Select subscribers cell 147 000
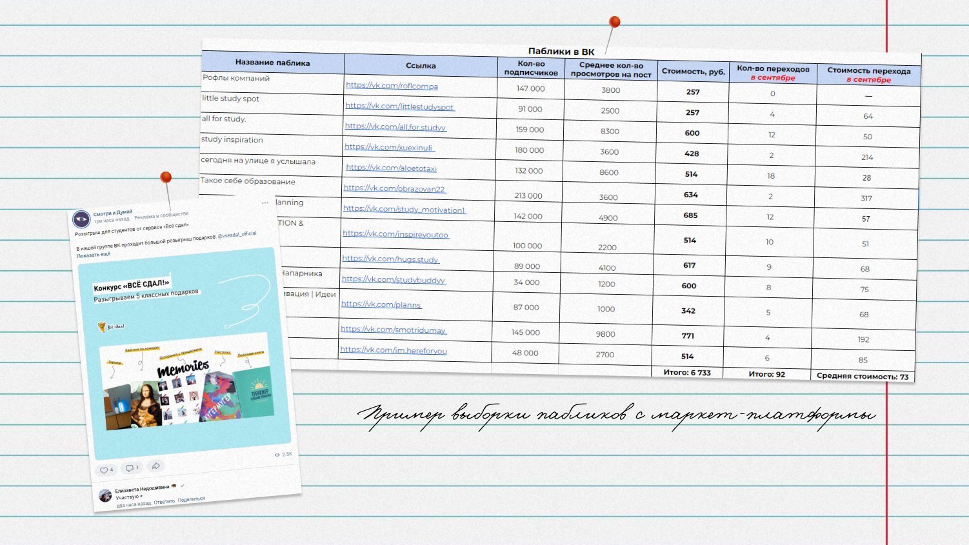Image resolution: width=969 pixels, height=545 pixels. (530, 88)
